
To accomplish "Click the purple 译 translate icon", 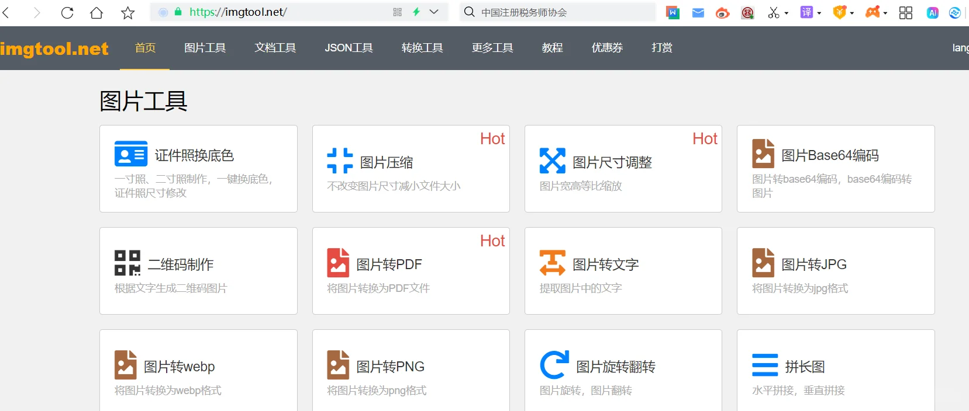I will [806, 12].
